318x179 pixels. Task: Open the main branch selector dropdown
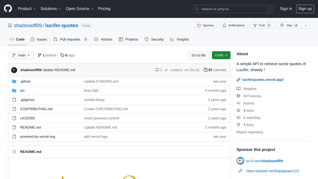coord(21,55)
